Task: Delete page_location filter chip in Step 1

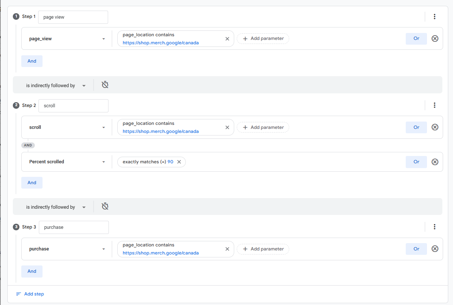Action: [x=227, y=38]
